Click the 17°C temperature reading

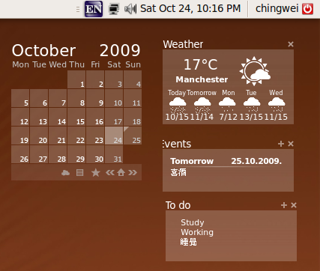pyautogui.click(x=201, y=64)
